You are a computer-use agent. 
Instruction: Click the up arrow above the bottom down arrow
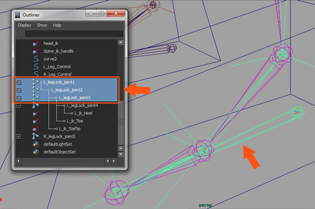point(121,148)
